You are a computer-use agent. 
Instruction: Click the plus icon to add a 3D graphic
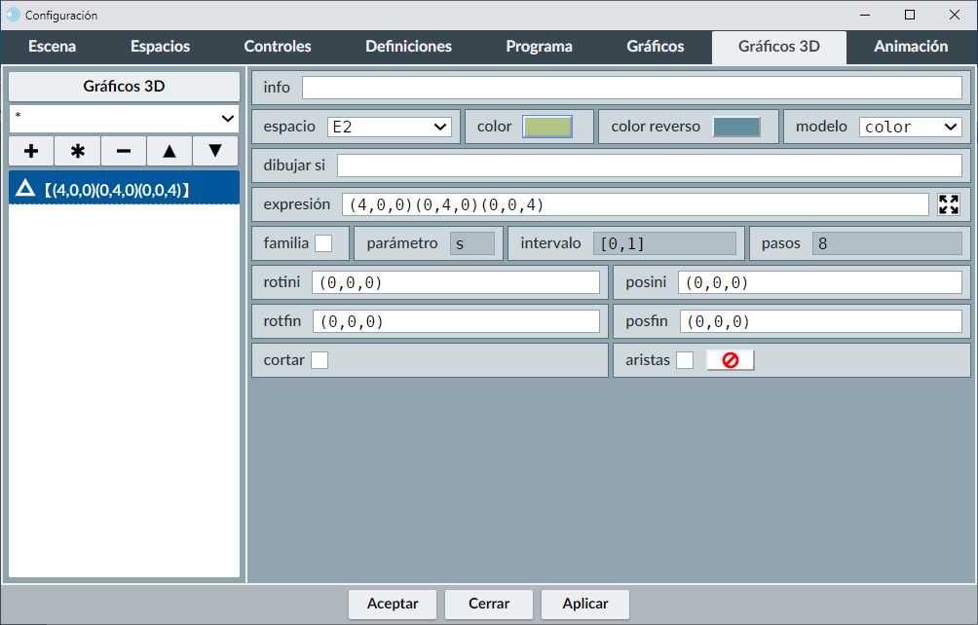[x=31, y=151]
